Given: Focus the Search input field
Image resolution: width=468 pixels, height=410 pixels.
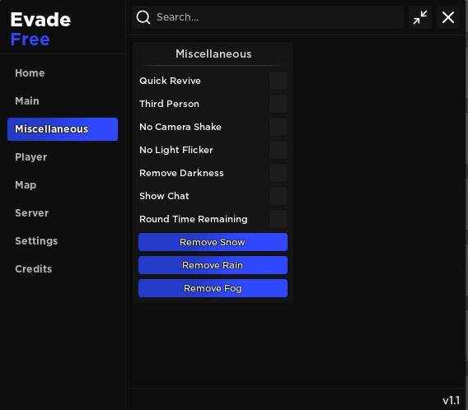Looking at the screenshot, I should (268, 17).
